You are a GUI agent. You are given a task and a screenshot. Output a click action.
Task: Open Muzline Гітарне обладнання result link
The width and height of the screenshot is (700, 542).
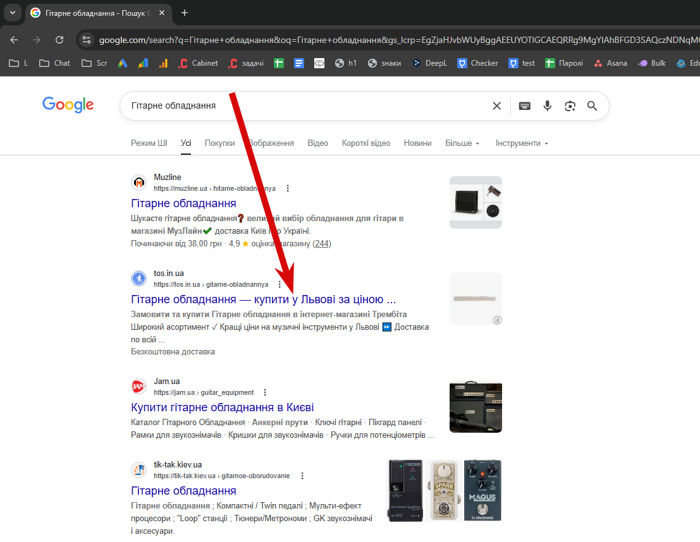183,203
